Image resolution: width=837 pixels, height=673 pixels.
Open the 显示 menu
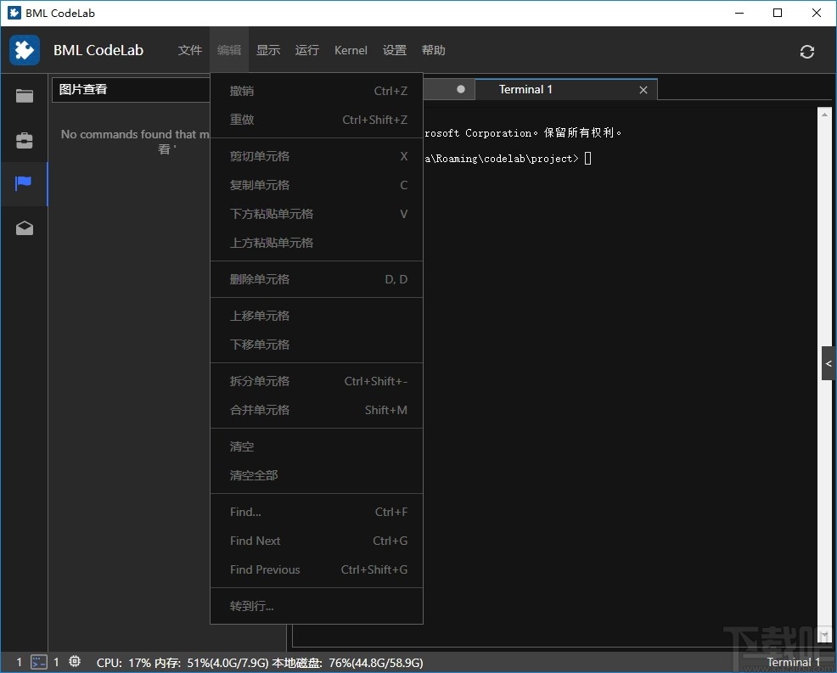click(268, 50)
